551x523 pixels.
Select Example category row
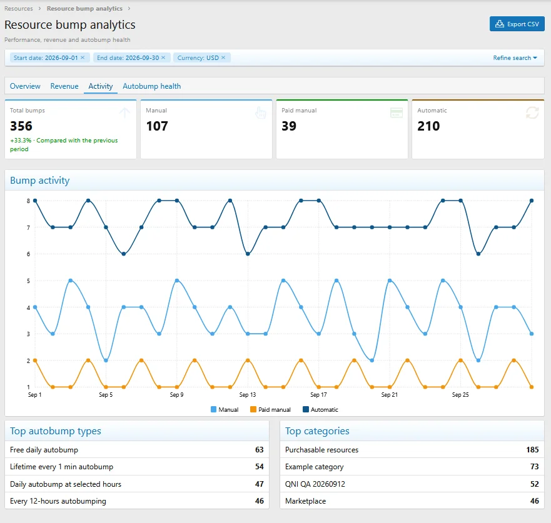click(412, 467)
